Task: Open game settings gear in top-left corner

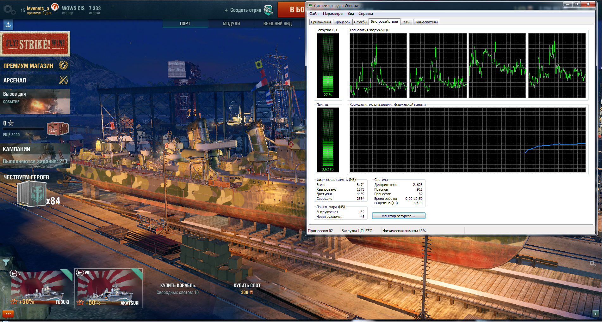Action: 9,10
